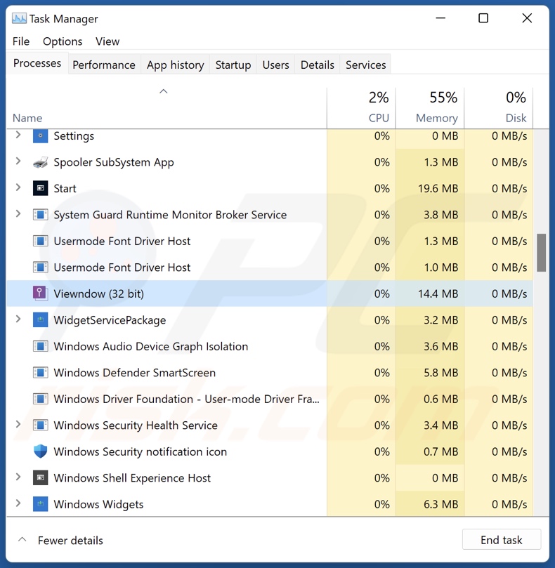This screenshot has width=555, height=568.
Task: Click the vertical scrollbar thumb
Action: [x=541, y=253]
